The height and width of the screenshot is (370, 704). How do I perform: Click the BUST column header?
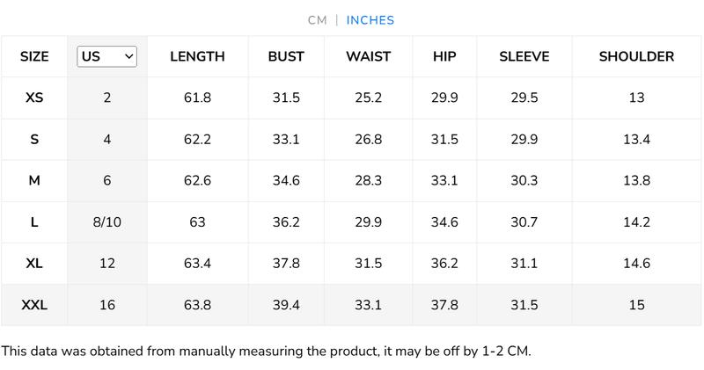(286, 57)
